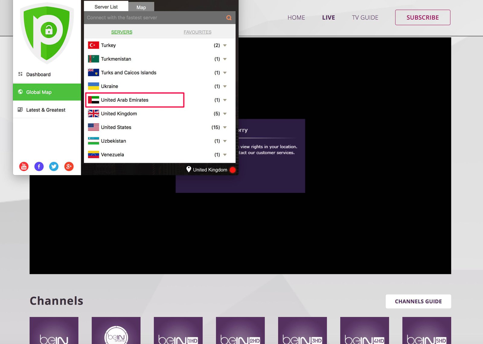Select the United States row text
This screenshot has height=344, width=483.
[116, 127]
